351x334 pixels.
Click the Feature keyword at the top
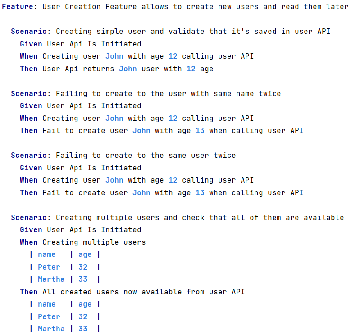pyautogui.click(x=18, y=6)
